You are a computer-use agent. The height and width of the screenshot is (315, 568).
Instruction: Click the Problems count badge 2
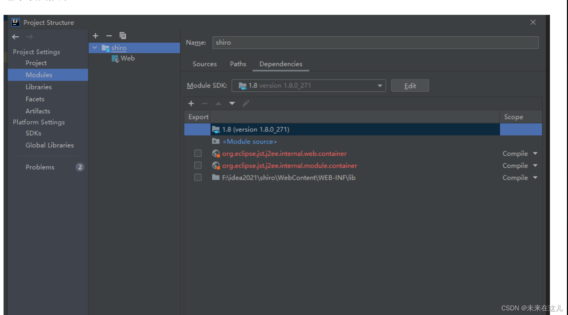click(80, 167)
